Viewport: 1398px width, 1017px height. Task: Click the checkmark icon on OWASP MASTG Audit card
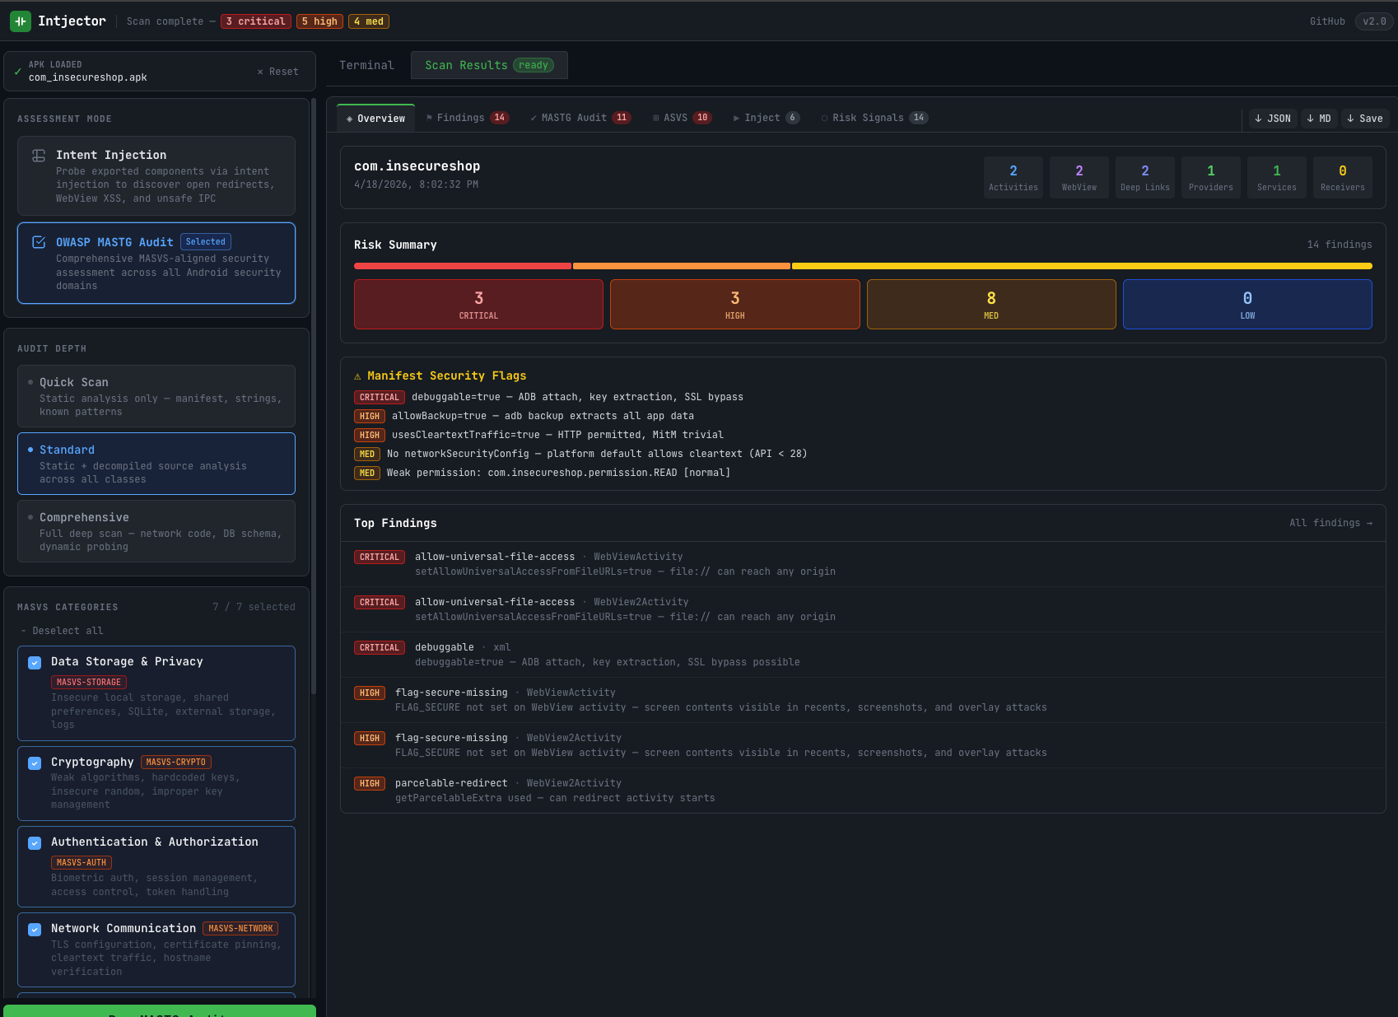pyautogui.click(x=39, y=241)
